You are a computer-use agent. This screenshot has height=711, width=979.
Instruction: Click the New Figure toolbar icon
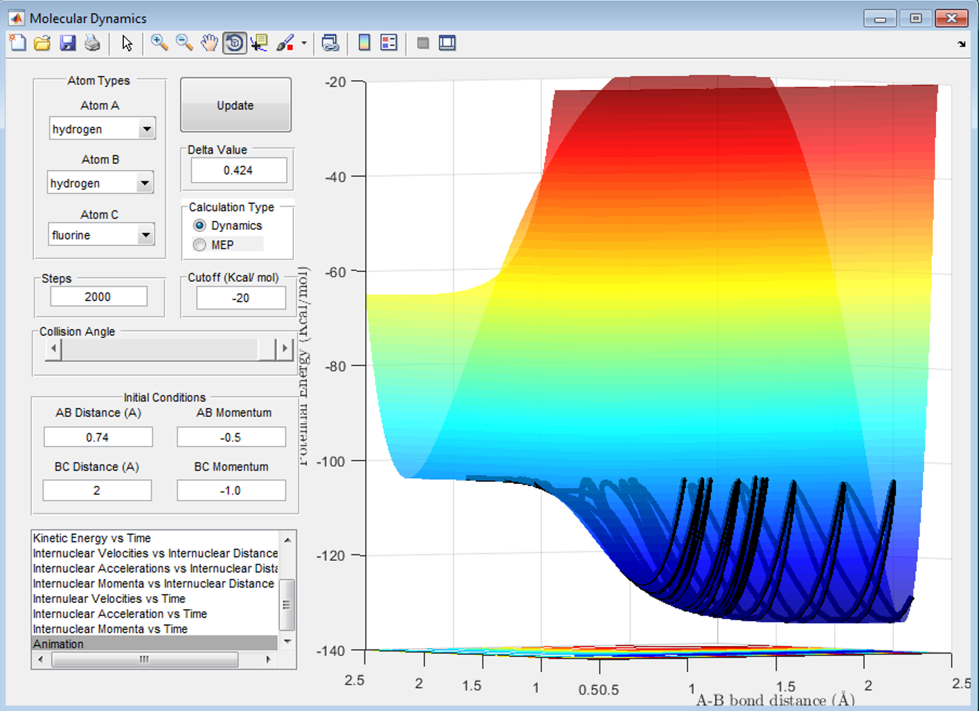coord(18,43)
